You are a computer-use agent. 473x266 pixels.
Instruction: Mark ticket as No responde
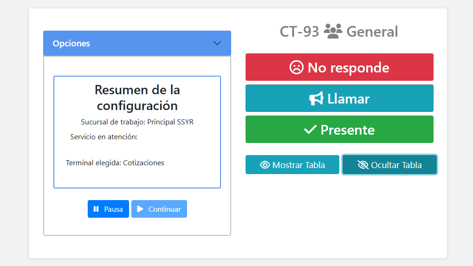coord(339,67)
